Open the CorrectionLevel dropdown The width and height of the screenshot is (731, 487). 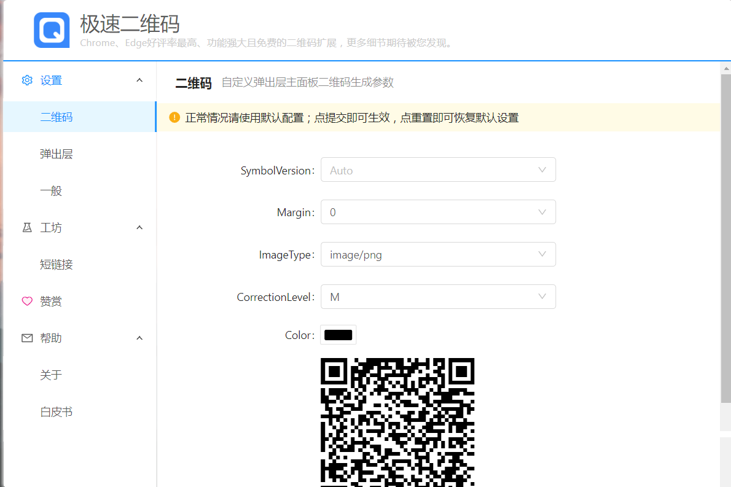coord(438,297)
